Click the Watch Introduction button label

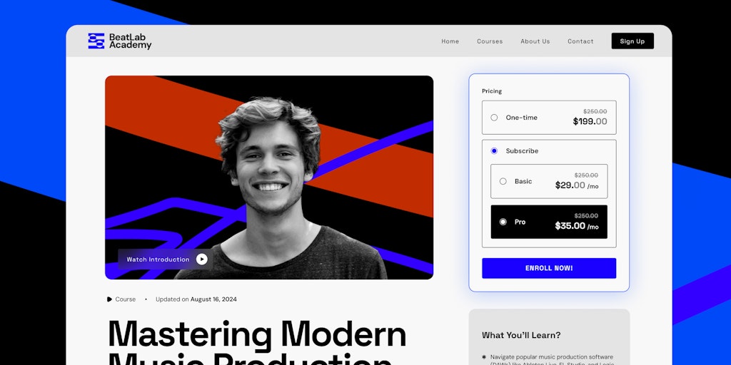pos(158,259)
